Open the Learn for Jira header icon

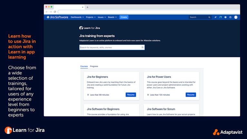(x=221, y=17)
